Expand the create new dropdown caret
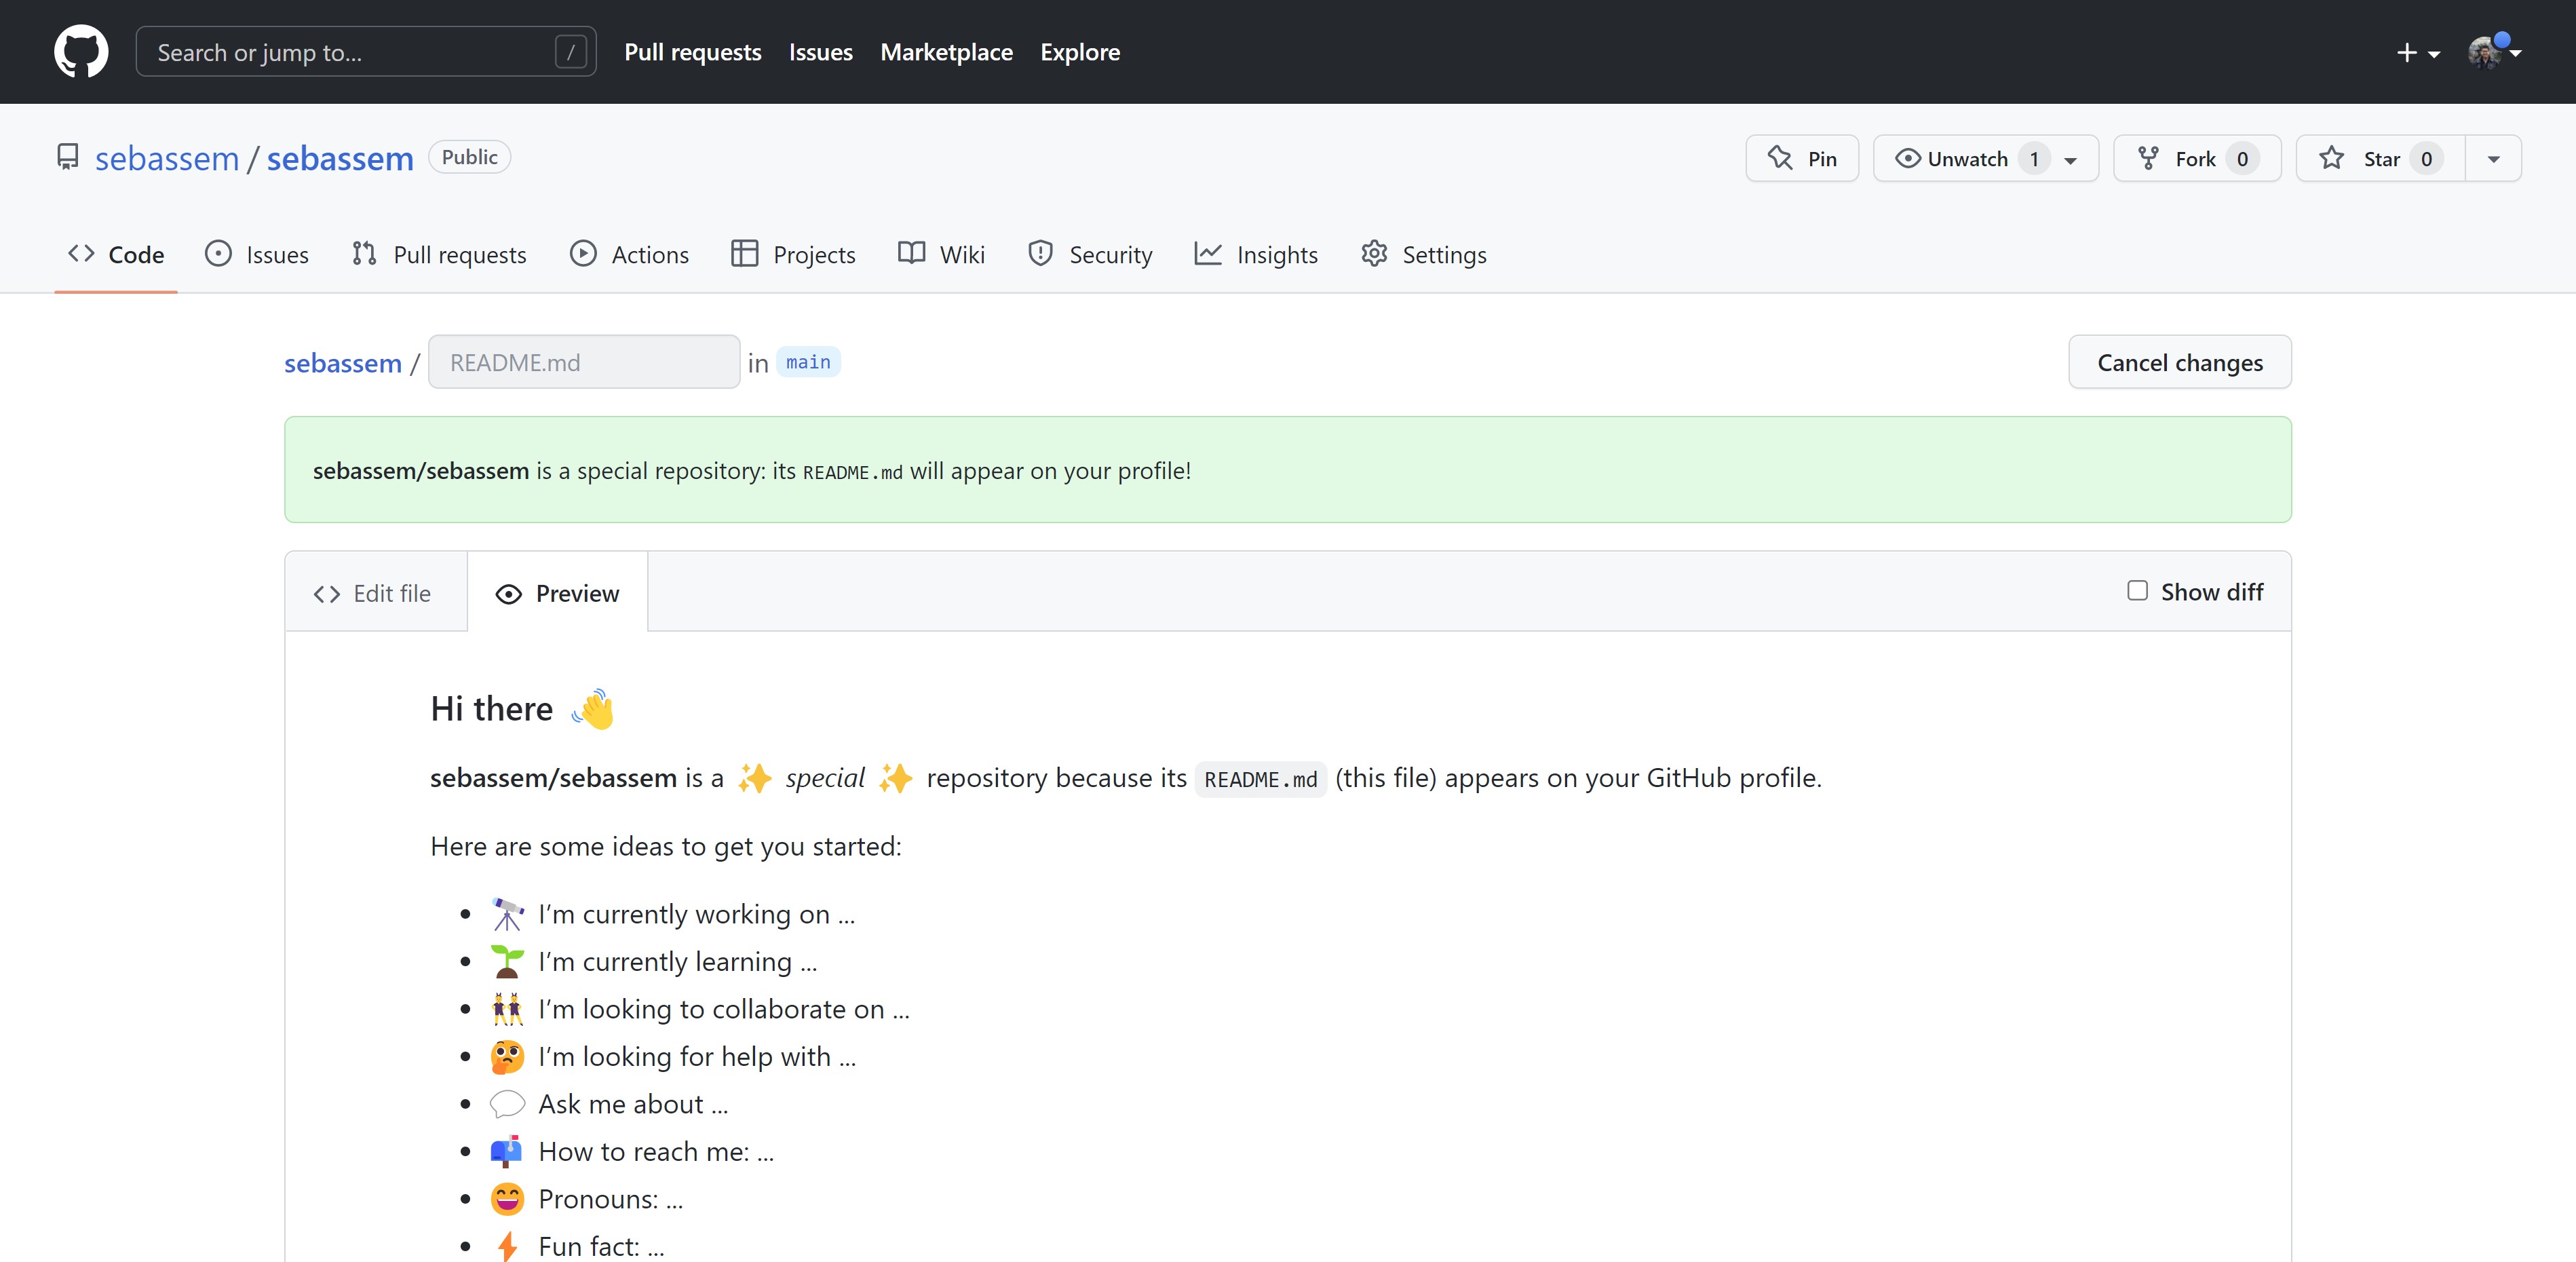 pyautogui.click(x=2434, y=54)
